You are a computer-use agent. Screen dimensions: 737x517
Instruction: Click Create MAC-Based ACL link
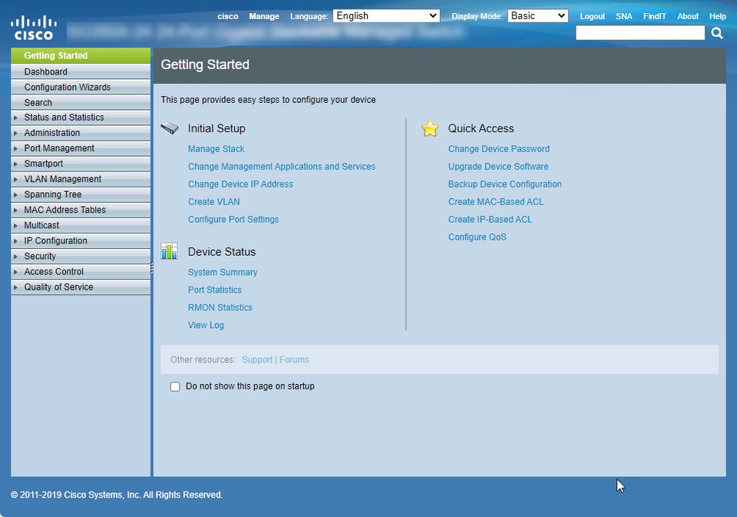click(x=496, y=202)
